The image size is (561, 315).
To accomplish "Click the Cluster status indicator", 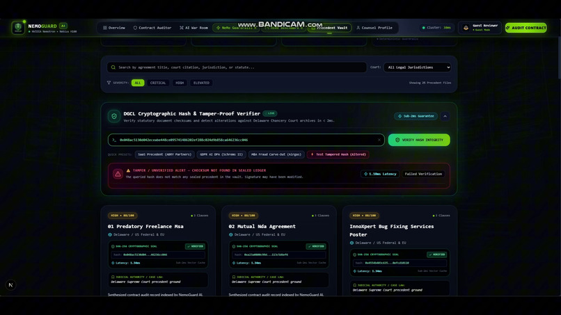I will pyautogui.click(x=436, y=28).
